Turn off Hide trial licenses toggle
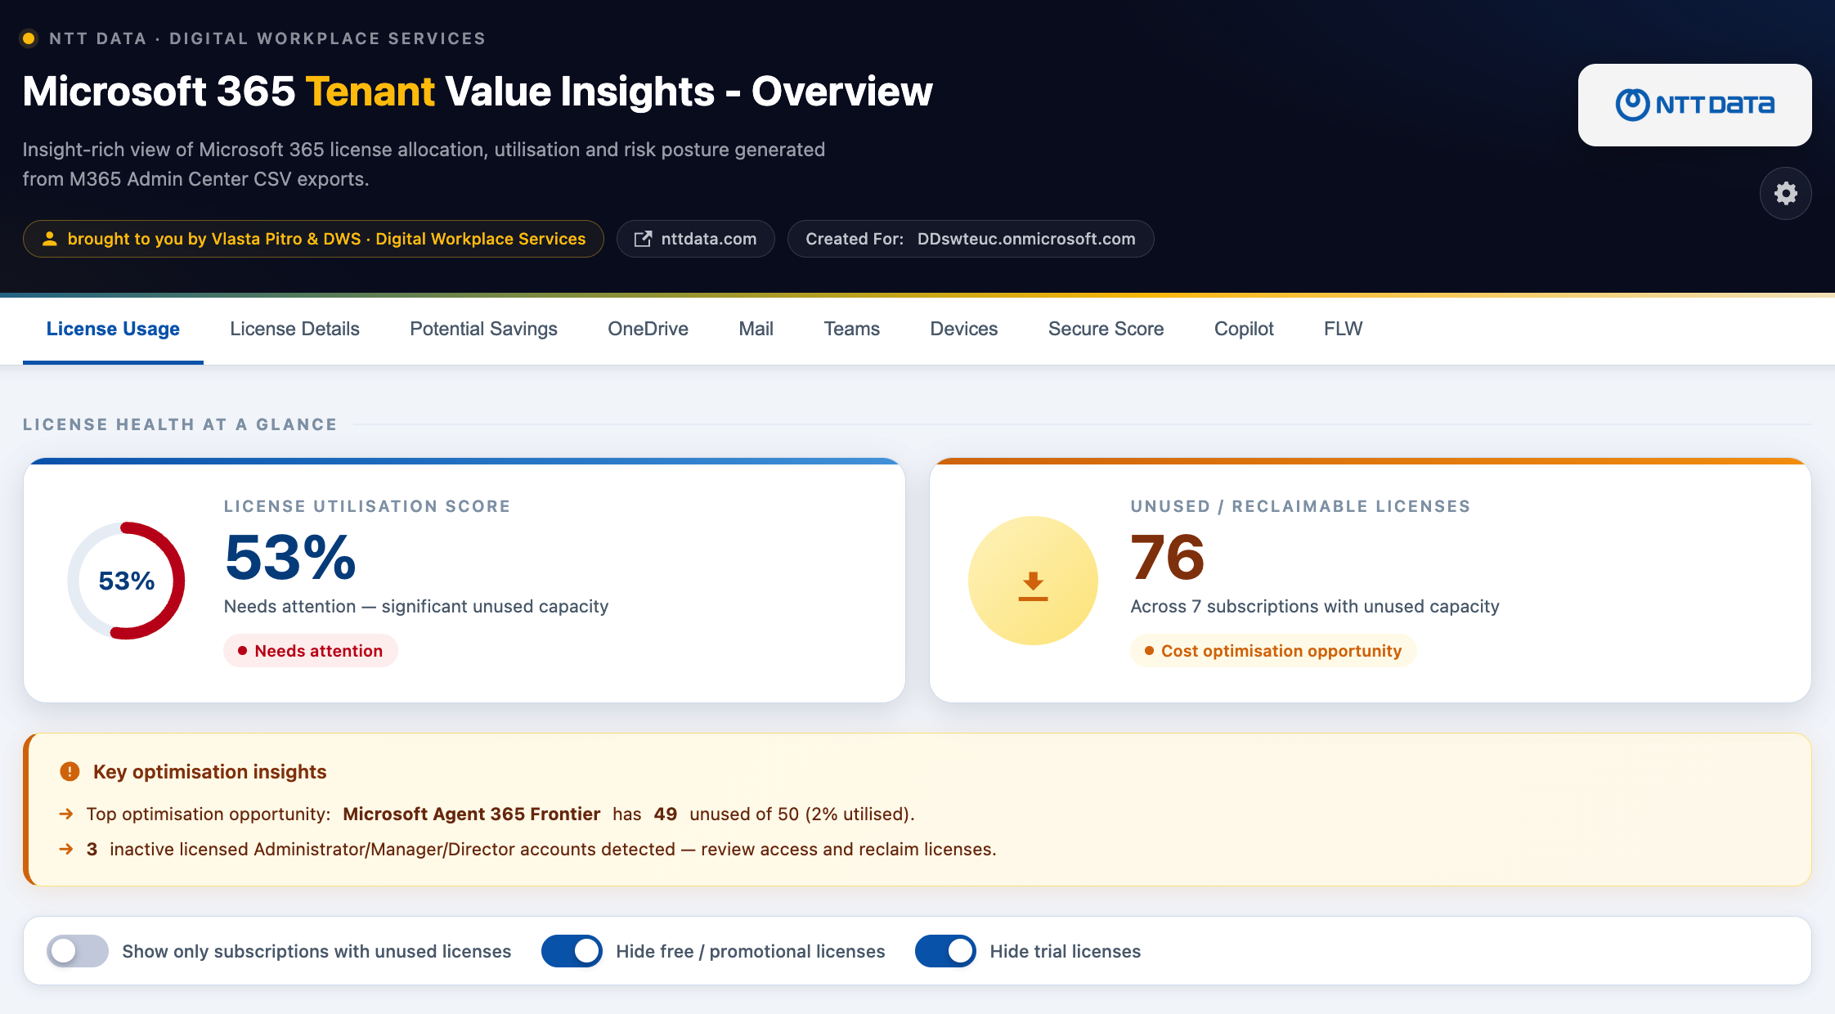 coord(945,951)
